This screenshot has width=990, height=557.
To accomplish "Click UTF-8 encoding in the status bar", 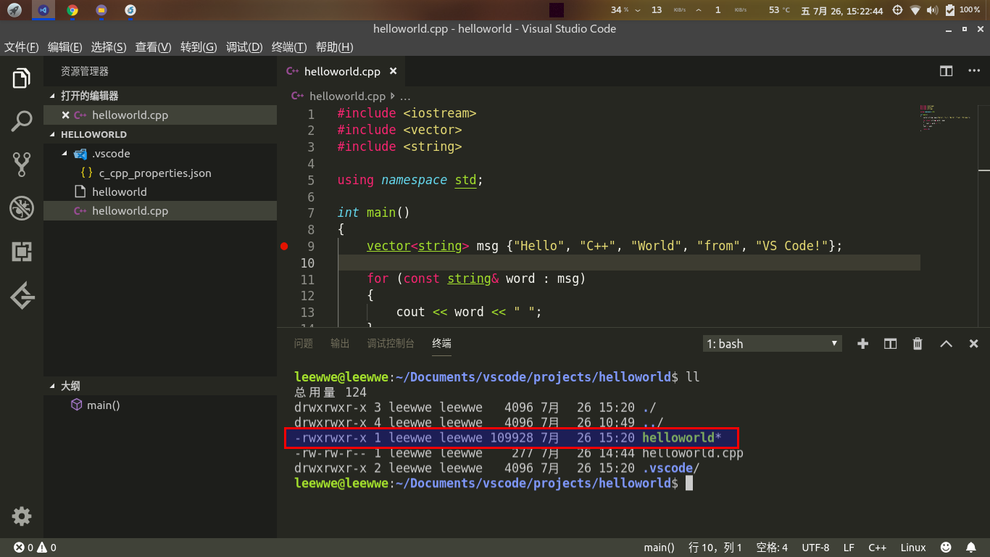I will coord(814,547).
